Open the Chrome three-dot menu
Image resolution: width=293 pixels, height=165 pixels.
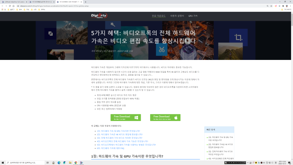click(290, 6)
